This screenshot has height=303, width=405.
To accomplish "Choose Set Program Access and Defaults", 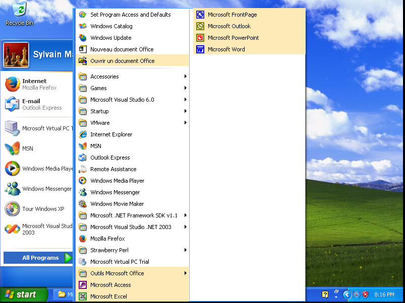I will 130,15.
